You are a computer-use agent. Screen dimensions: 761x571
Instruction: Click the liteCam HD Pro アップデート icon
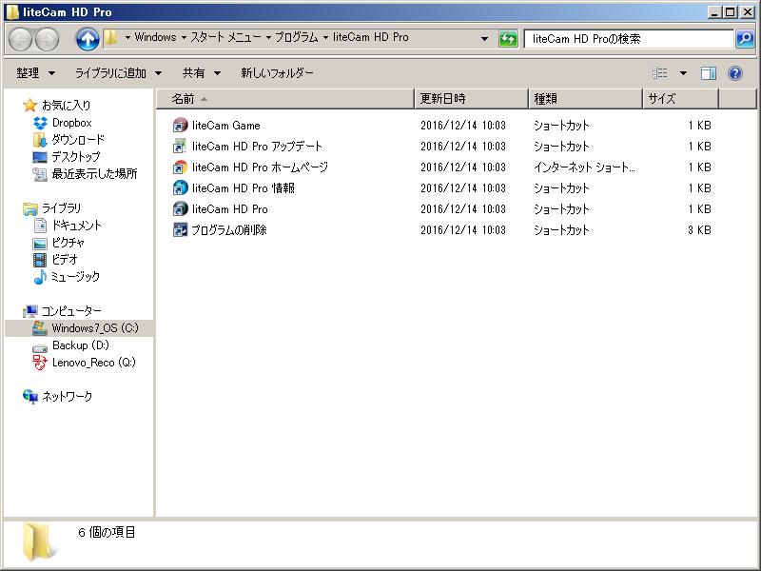click(x=180, y=147)
